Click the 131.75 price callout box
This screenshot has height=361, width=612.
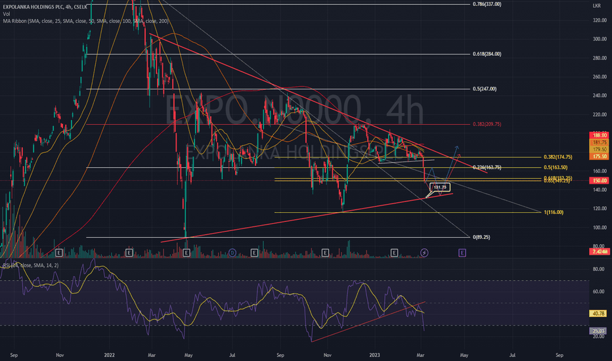(x=440, y=187)
